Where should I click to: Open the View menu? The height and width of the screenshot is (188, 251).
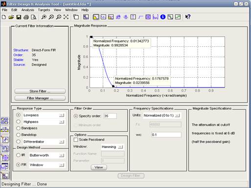point(57,10)
